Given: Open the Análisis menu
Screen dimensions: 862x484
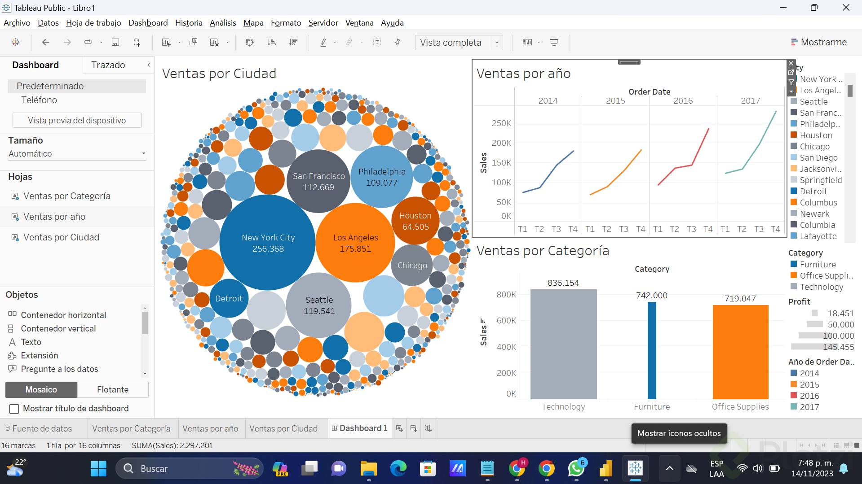Looking at the screenshot, I should point(223,23).
